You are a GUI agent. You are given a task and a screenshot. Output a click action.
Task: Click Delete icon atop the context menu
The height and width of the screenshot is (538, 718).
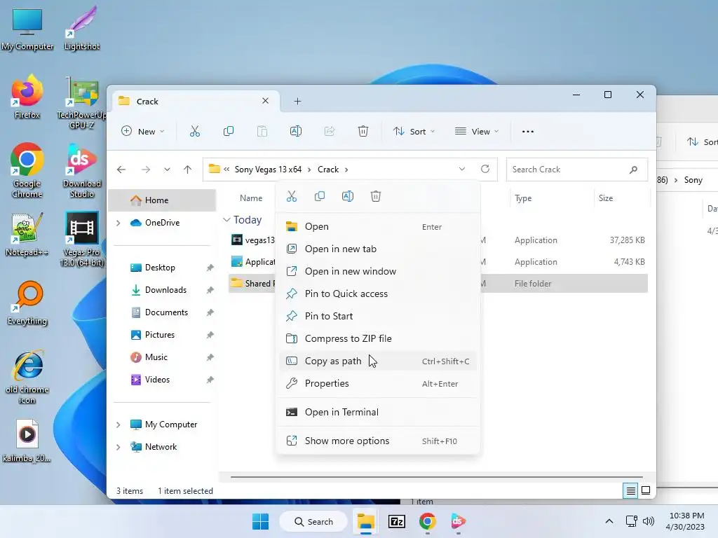coord(376,196)
